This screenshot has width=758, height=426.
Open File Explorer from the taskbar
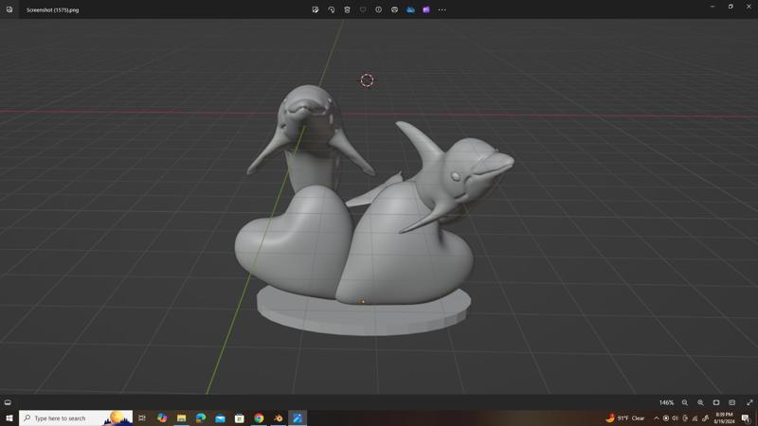pos(181,418)
